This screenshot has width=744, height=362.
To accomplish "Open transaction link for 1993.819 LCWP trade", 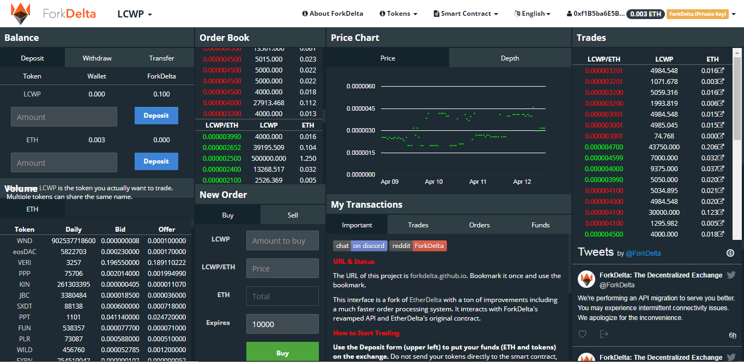I will tap(721, 104).
